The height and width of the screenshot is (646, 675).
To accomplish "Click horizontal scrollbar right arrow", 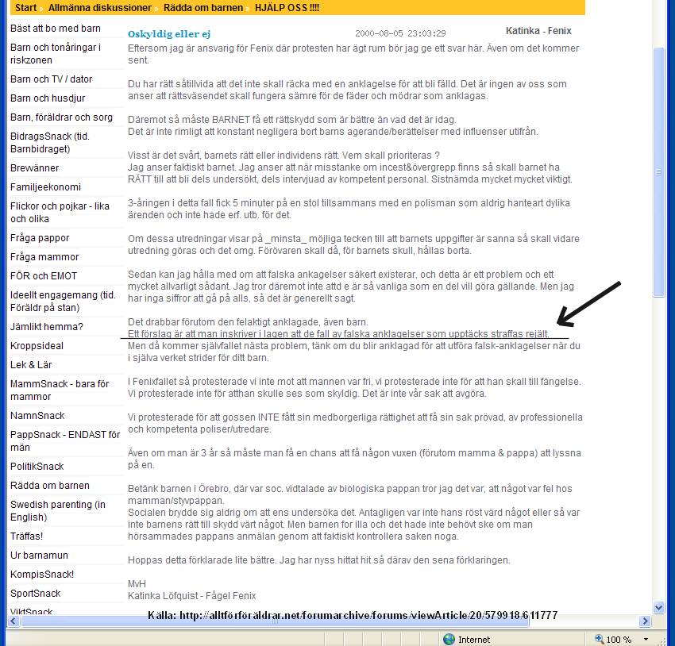I will click(645, 621).
